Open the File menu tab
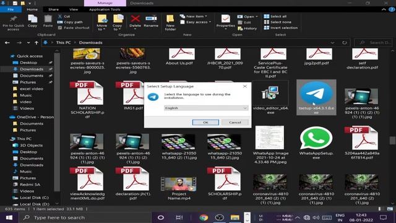The height and width of the screenshot is (223, 396). pos(11,9)
